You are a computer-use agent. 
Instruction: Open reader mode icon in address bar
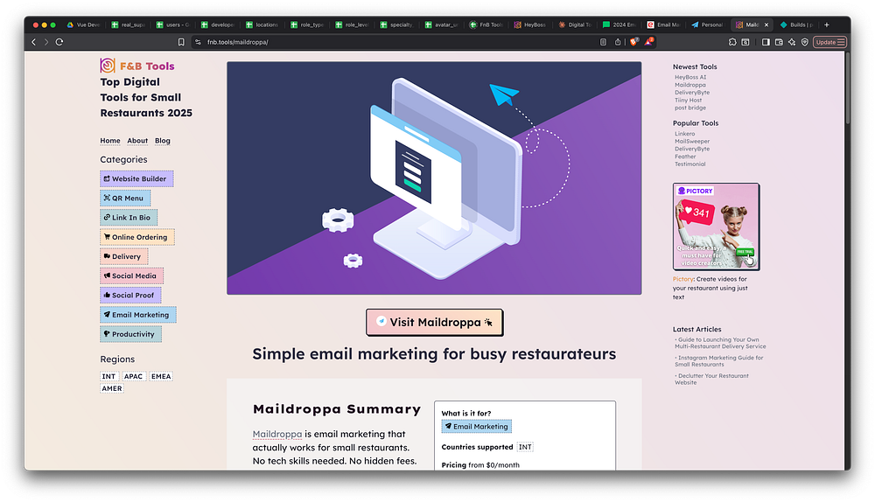pyautogui.click(x=603, y=42)
